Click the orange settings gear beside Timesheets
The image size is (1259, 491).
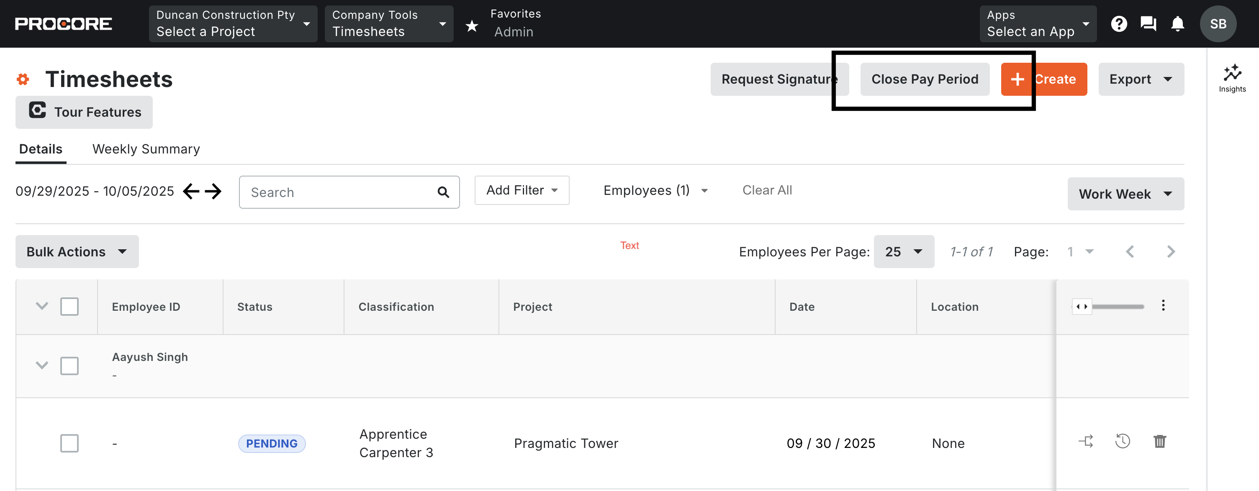pos(23,79)
